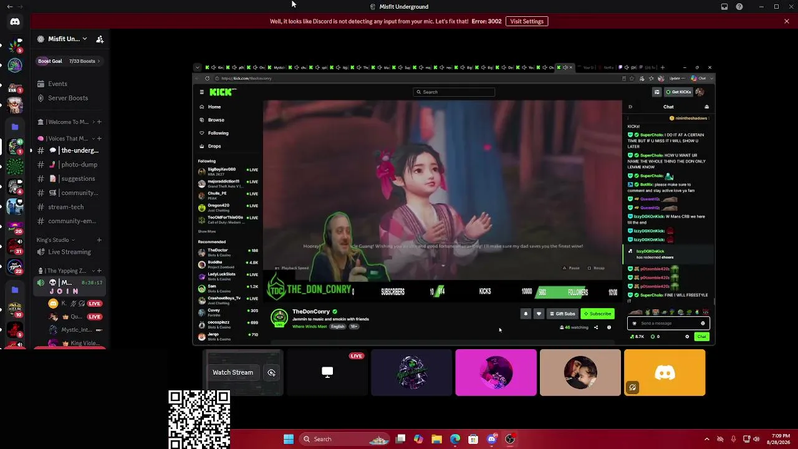798x449 pixels.
Task: Click the notification bell on TheDonConry channel
Action: coord(526,314)
